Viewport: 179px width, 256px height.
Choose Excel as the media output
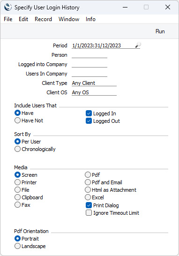[88, 197]
